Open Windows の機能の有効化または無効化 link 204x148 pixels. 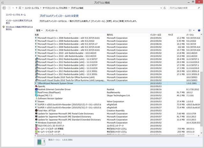coord(19,28)
